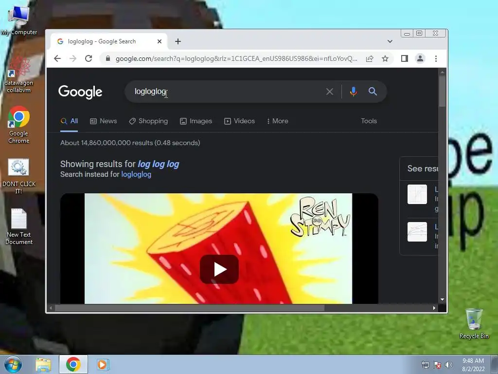Viewport: 498px width, 374px height.
Task: Open the first See results thumbnail
Action: point(417,194)
